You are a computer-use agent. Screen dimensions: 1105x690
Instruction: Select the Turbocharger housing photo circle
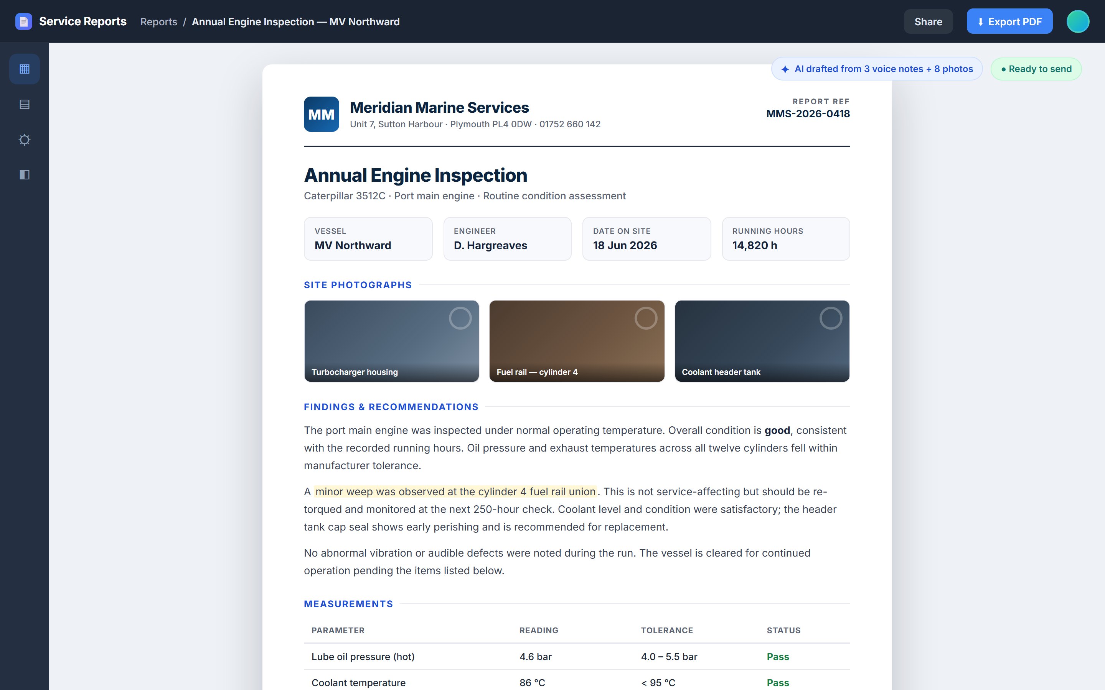(x=460, y=318)
